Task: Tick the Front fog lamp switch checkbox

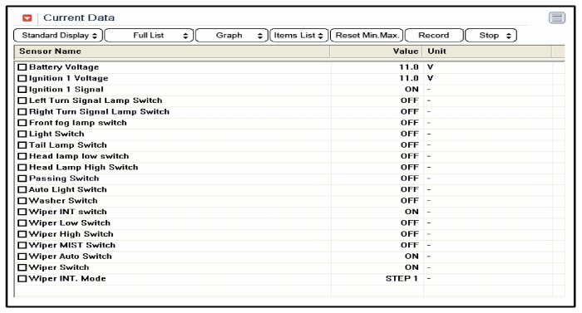Action: [22, 123]
